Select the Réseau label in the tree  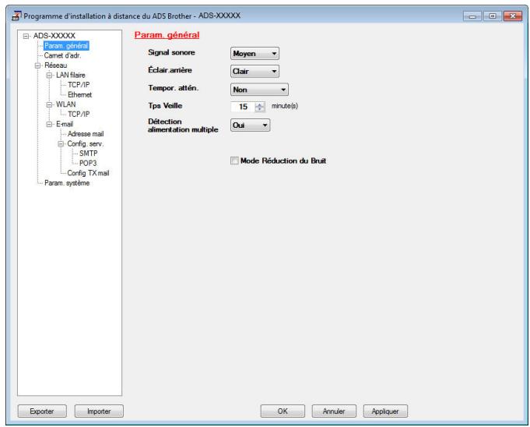point(56,65)
